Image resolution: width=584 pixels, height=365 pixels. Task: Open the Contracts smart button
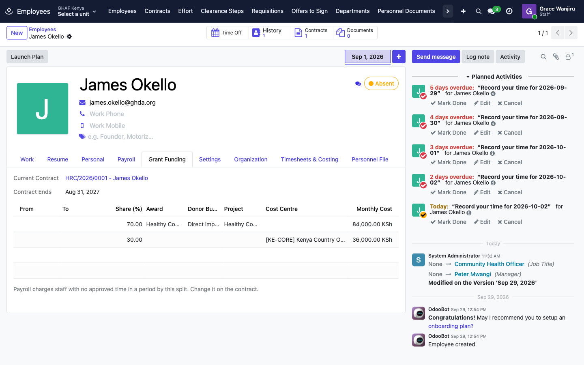[x=312, y=33]
